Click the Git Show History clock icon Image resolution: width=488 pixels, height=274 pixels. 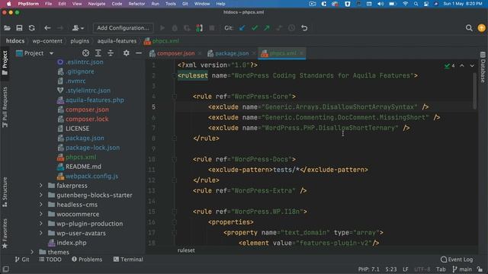[x=291, y=28]
